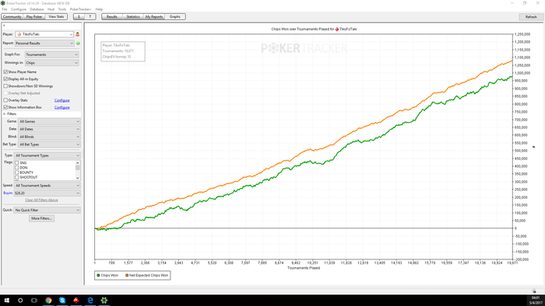Open the Tools menu
545x306 pixels.
pos(62,9)
